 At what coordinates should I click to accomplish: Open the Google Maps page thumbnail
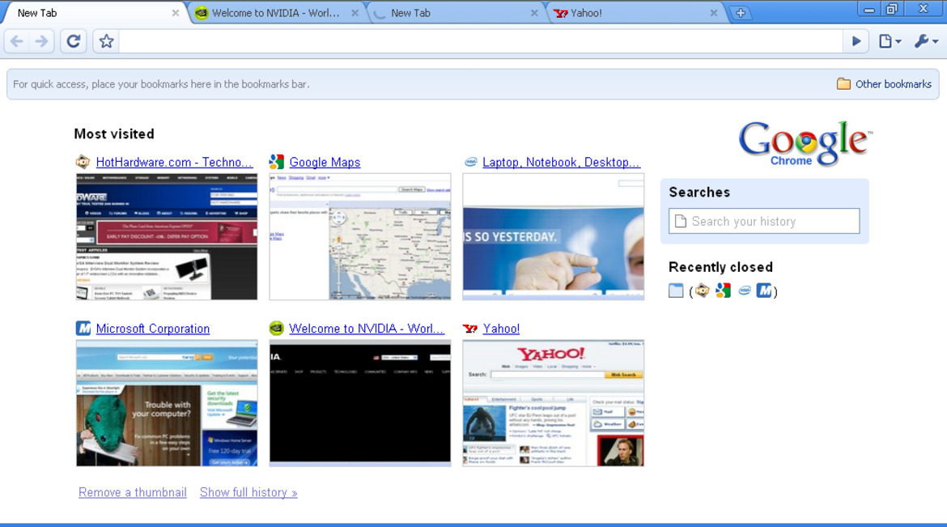[x=360, y=236]
